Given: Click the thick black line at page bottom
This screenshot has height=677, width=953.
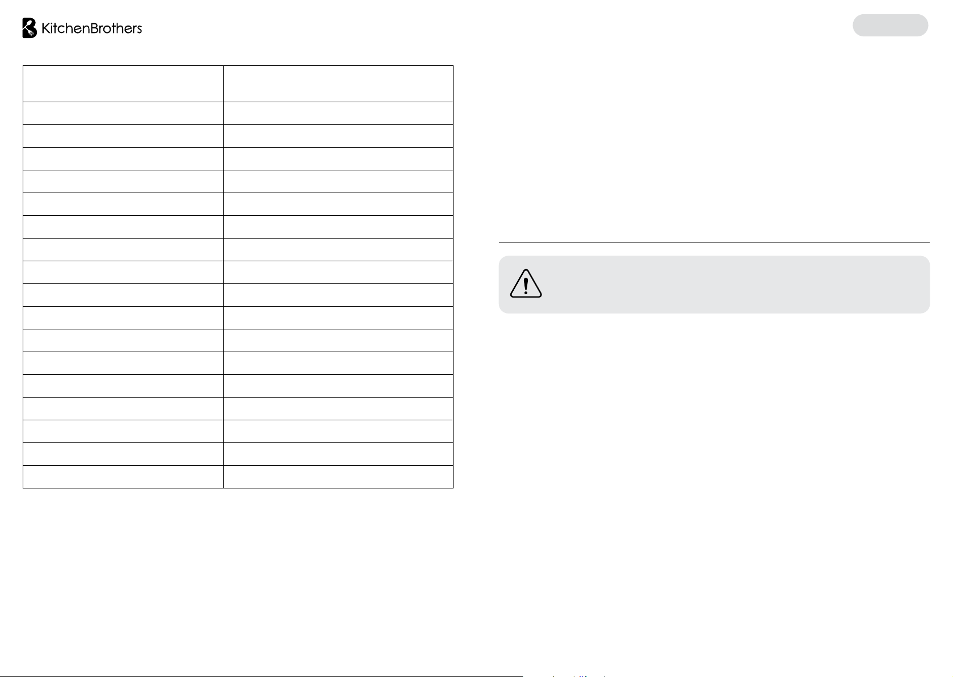Looking at the screenshot, I should pyautogui.click(x=261, y=676).
